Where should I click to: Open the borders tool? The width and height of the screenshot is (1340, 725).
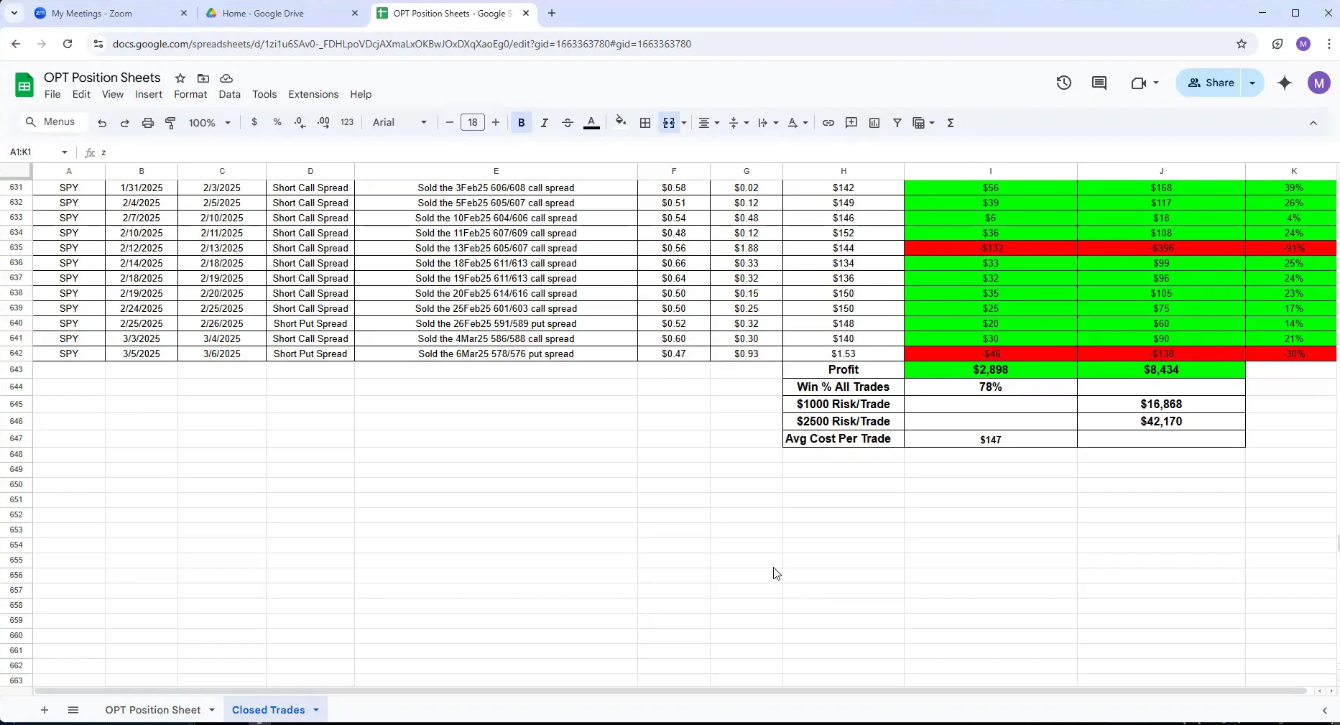[645, 123]
